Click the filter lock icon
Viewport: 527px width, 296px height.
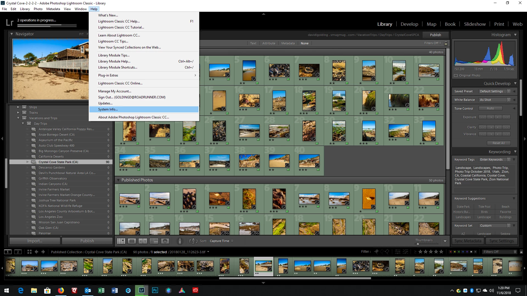446,43
